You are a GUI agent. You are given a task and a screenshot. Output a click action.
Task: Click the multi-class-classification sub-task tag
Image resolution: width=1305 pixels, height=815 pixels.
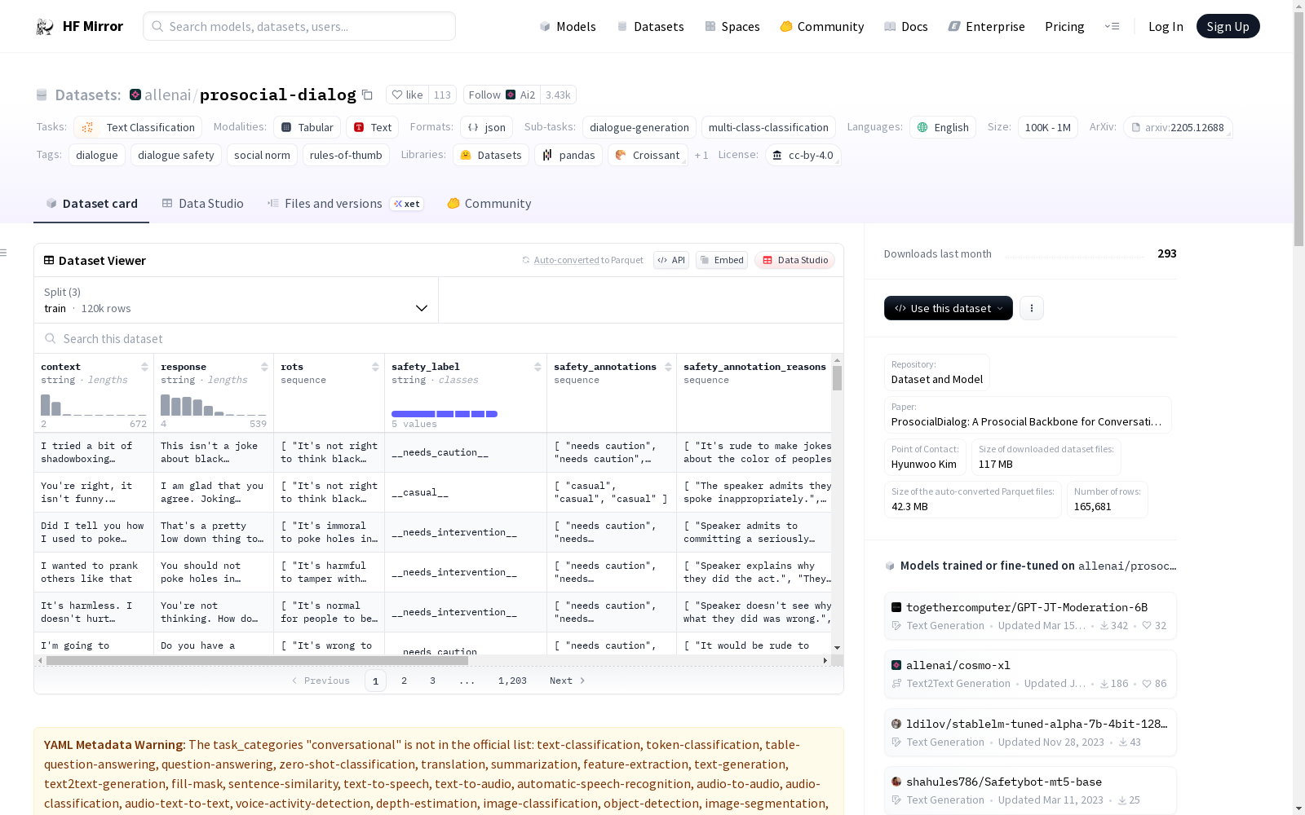click(768, 127)
